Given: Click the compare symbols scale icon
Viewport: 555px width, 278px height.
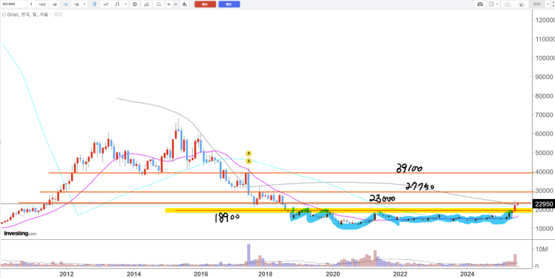Looking at the screenshot, I should tap(158, 4).
